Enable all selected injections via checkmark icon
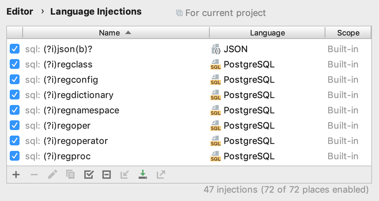Viewport: 379px width, 201px height. 88,175
